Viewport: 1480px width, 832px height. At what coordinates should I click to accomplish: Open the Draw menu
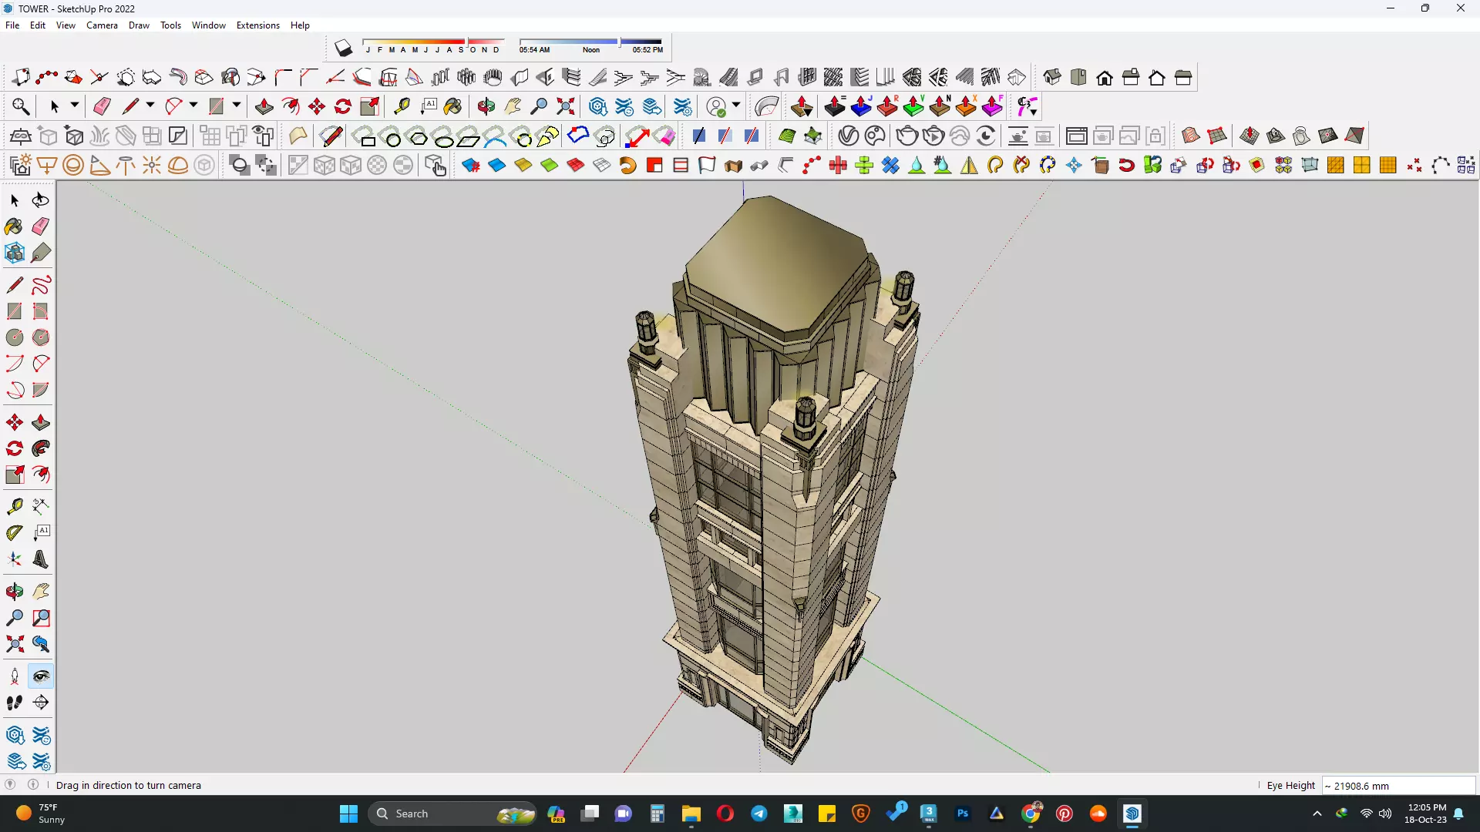point(139,25)
